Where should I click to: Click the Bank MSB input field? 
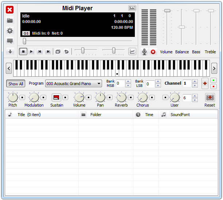pos(120,83)
